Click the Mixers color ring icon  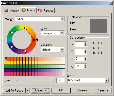pyautogui.click(x=23, y=10)
